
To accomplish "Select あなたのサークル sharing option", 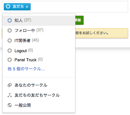I will [39, 85].
